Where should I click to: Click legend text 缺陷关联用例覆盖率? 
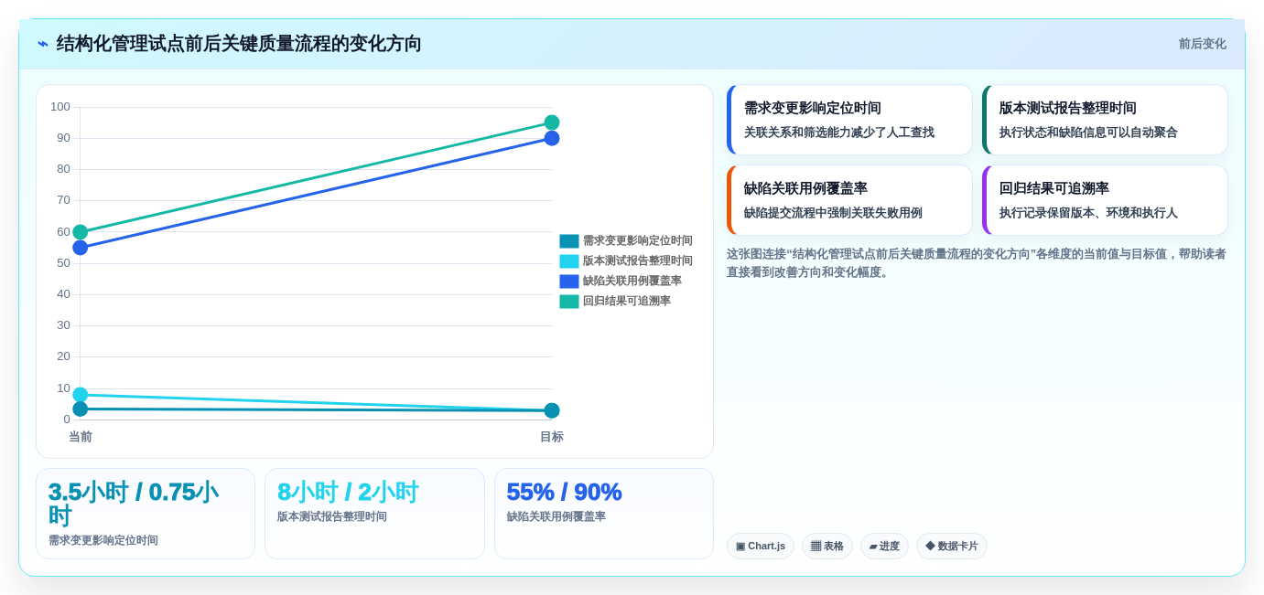(x=632, y=282)
